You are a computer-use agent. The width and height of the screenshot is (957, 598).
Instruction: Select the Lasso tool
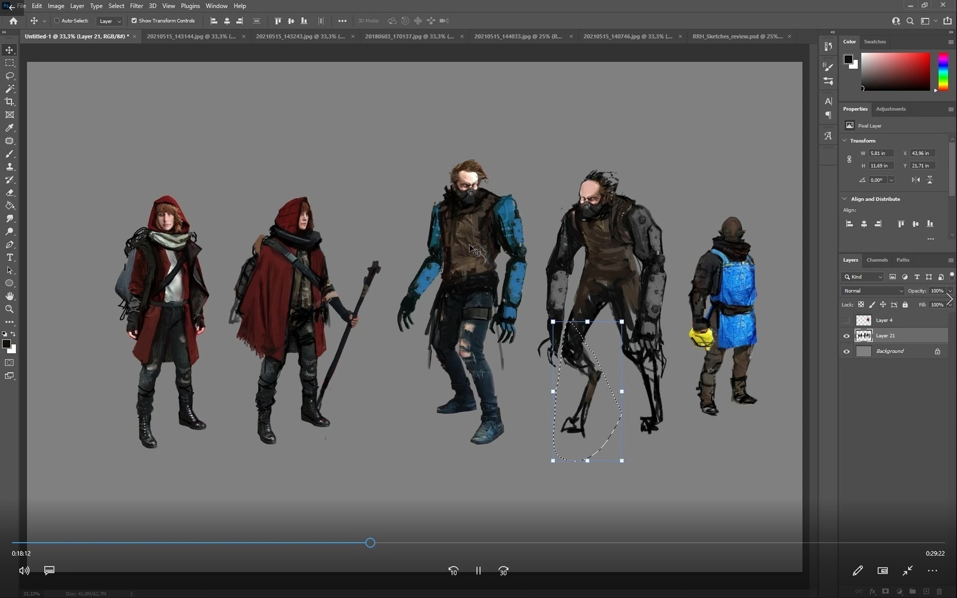[9, 76]
